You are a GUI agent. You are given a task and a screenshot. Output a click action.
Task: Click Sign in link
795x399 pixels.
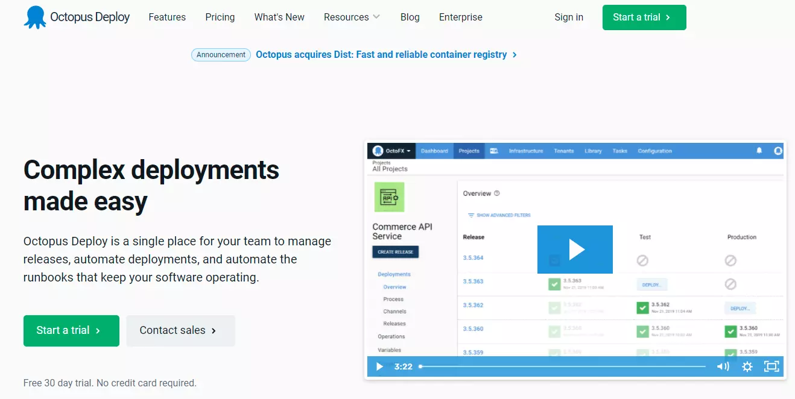pos(568,17)
